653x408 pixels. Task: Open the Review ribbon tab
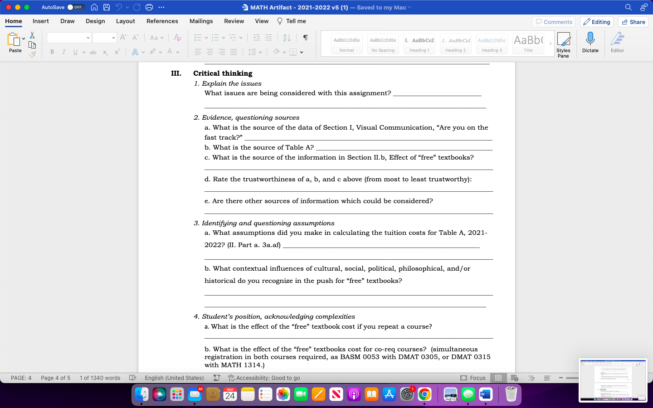tap(234, 21)
